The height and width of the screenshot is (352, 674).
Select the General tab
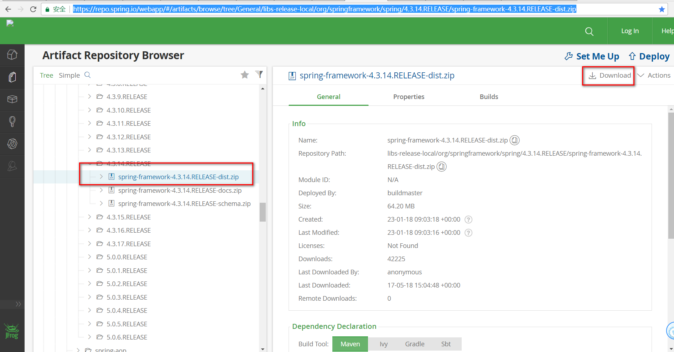point(328,97)
